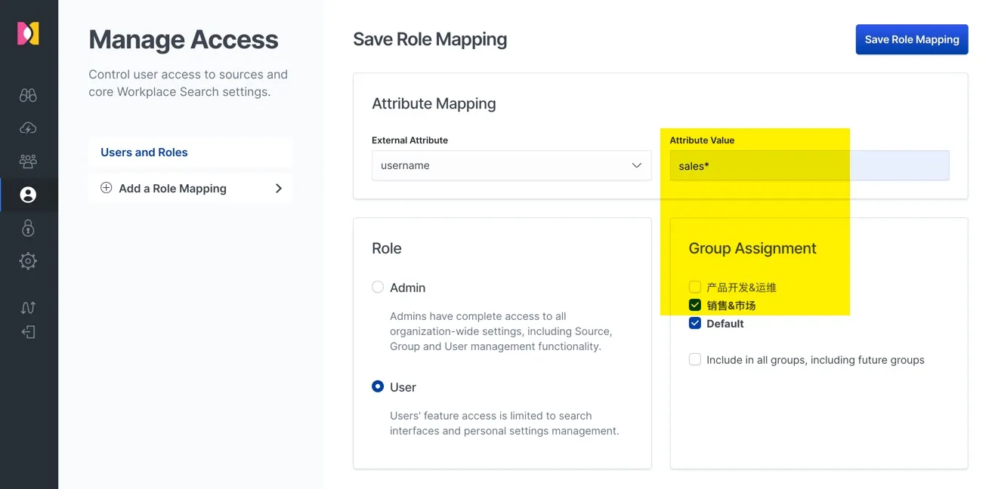Go to Users and Roles
Image resolution: width=995 pixels, height=489 pixels.
pos(144,152)
